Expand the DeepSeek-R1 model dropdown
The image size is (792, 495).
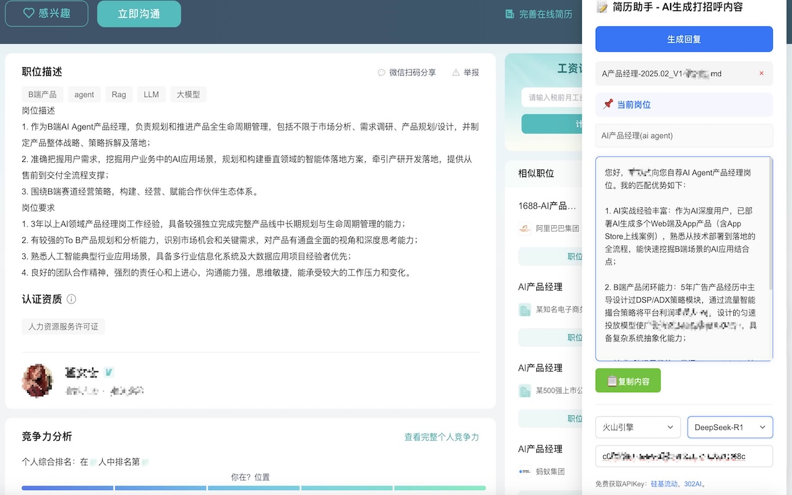pos(730,427)
